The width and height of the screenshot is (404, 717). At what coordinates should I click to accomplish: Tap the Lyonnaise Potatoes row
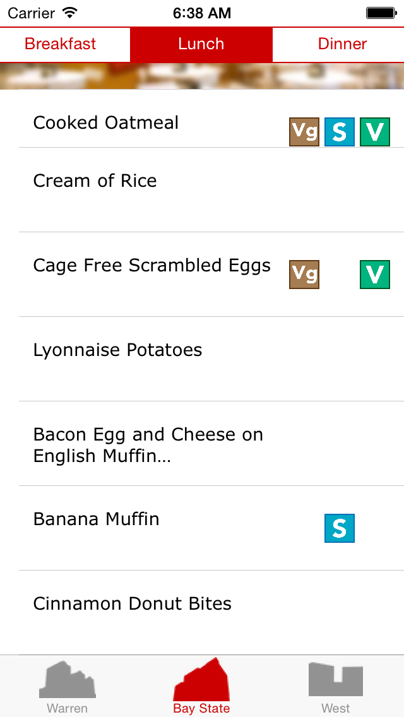coord(117,350)
